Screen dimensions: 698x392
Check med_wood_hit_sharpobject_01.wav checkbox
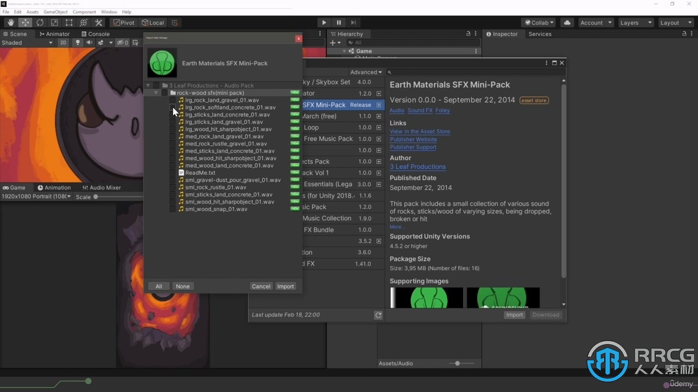tap(173, 158)
